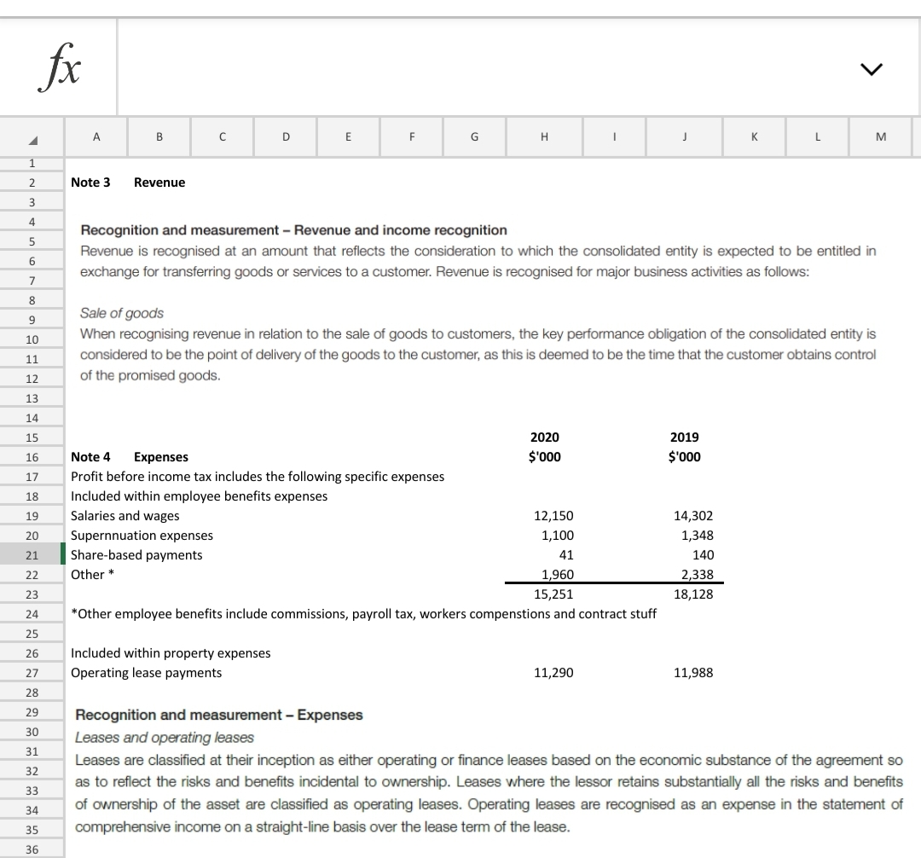
Task: Select column H header
Action: [544, 136]
